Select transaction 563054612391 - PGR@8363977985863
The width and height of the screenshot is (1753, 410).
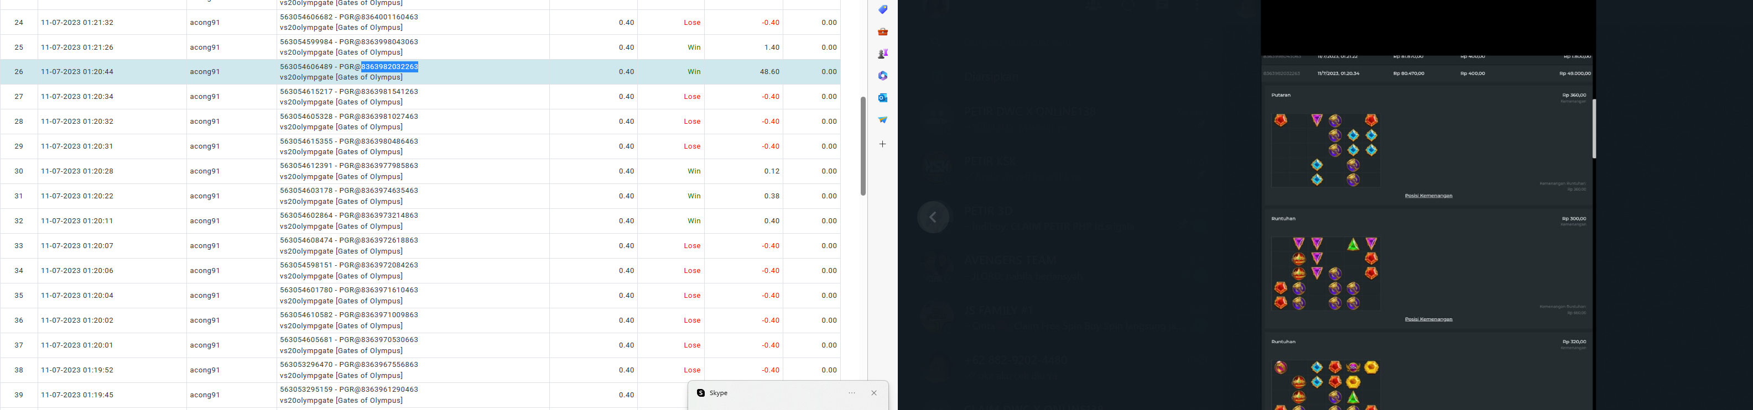[x=349, y=166]
